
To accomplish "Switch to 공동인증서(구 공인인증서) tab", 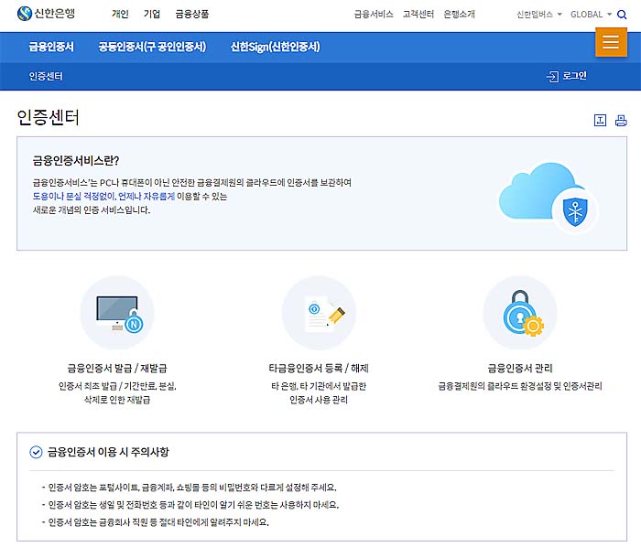I will click(x=152, y=47).
